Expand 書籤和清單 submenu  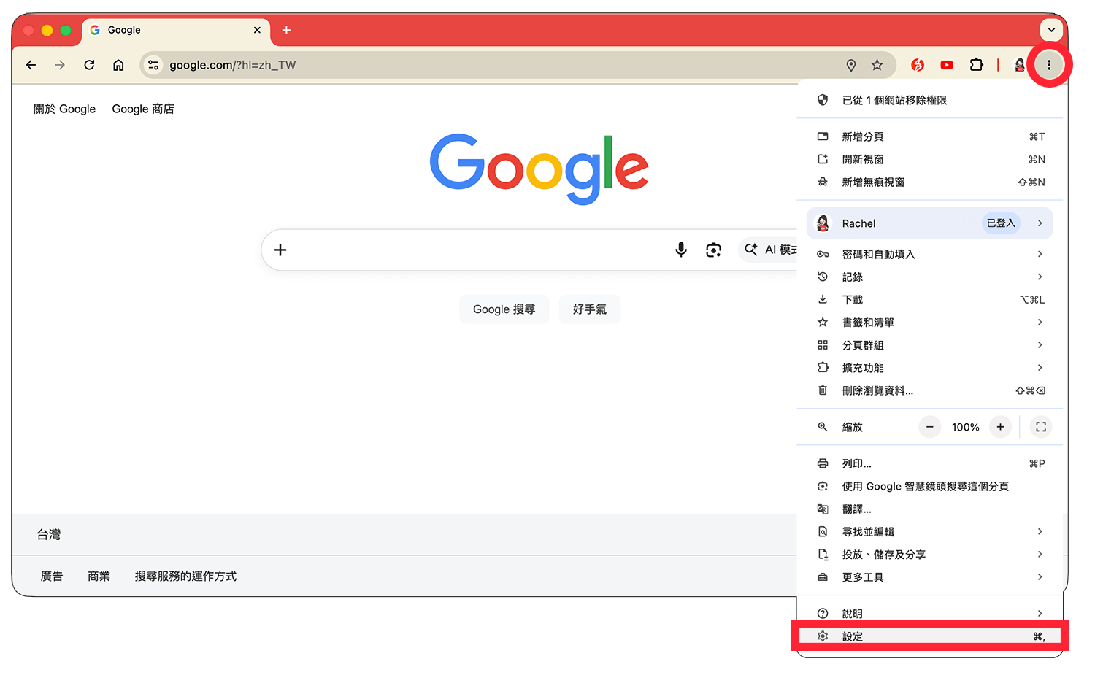tap(930, 322)
